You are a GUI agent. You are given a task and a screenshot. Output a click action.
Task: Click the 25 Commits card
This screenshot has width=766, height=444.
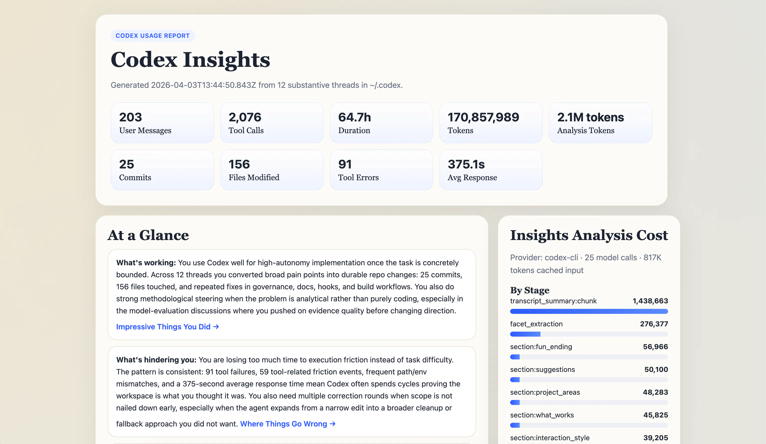pyautogui.click(x=162, y=170)
